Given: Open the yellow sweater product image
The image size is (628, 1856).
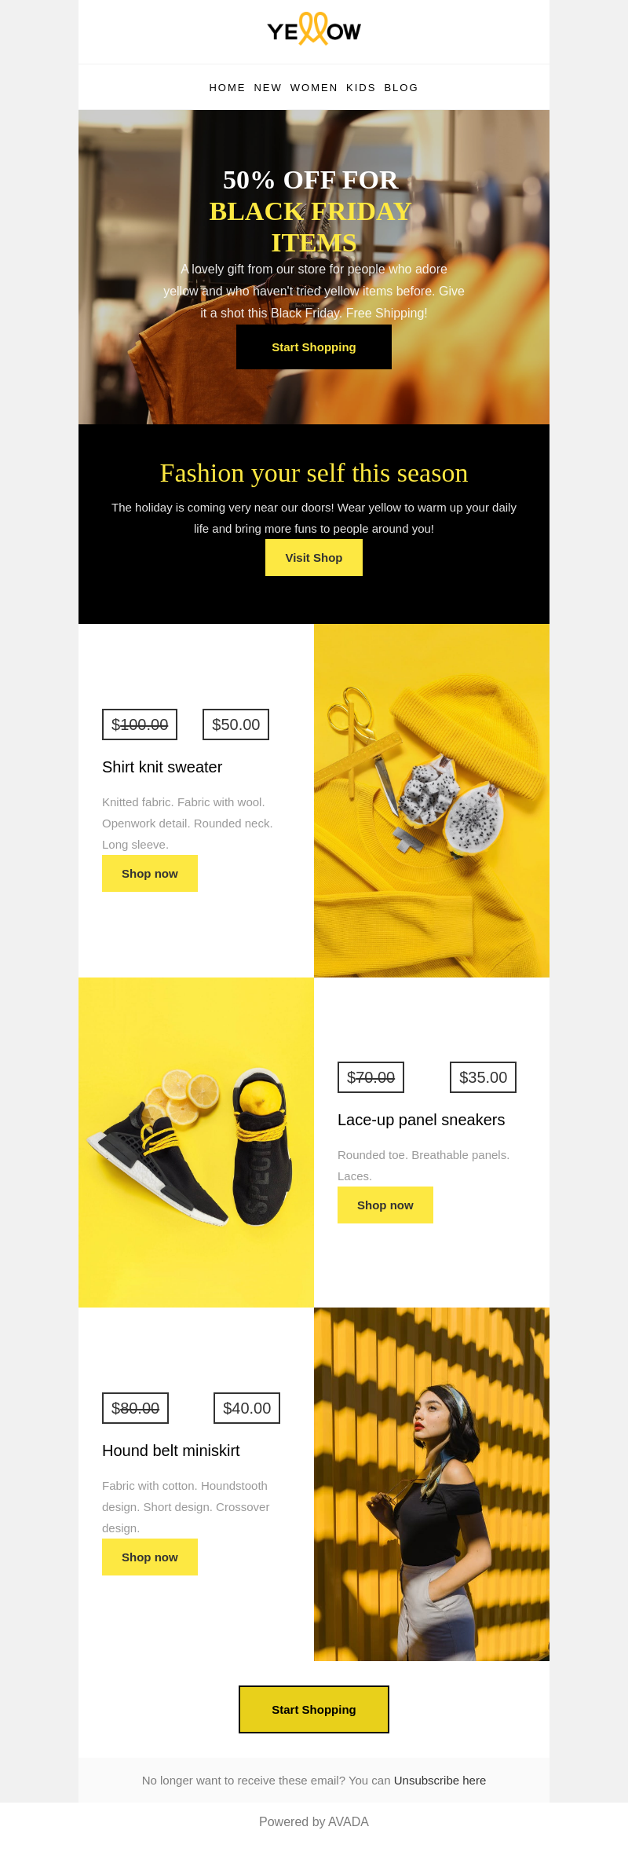Looking at the screenshot, I should tap(432, 801).
